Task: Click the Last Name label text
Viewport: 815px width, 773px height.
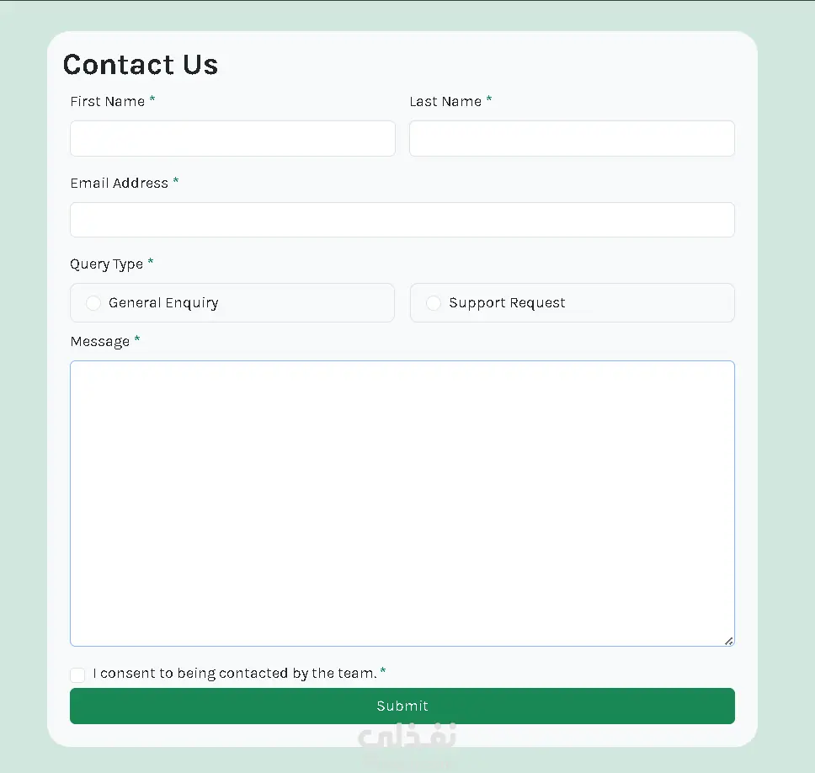Action: click(x=445, y=101)
